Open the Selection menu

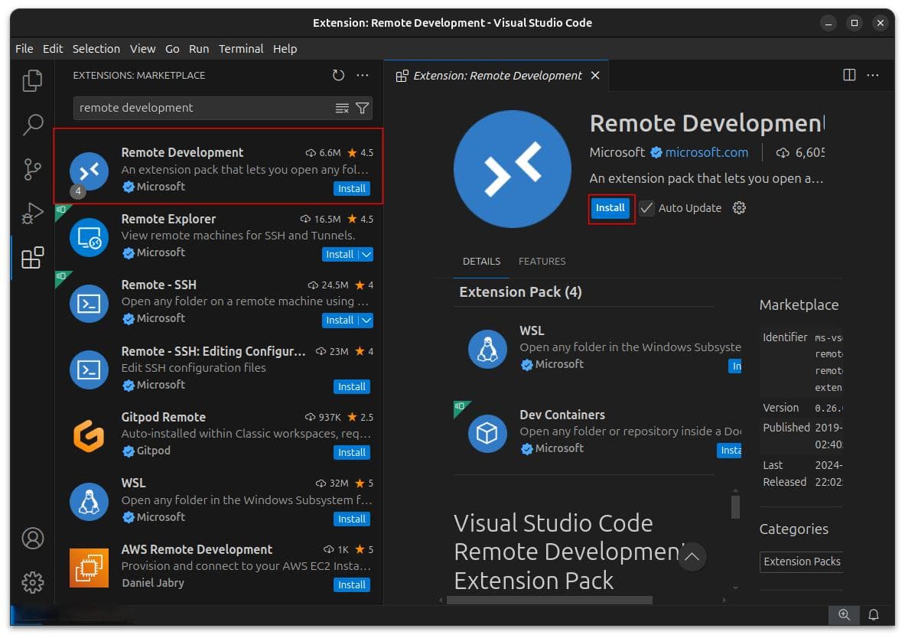[96, 49]
